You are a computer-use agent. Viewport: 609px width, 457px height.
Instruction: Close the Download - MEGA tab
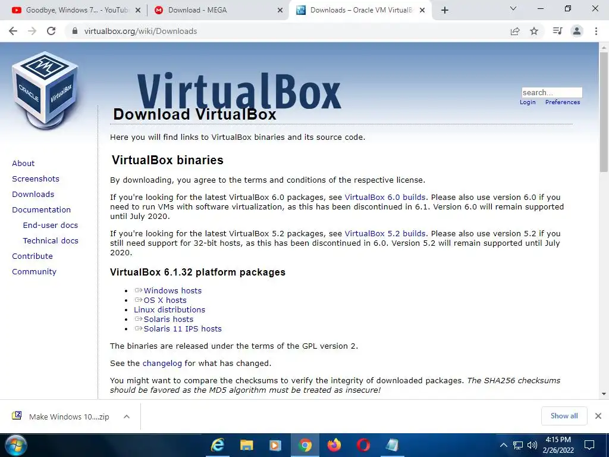[x=280, y=11]
